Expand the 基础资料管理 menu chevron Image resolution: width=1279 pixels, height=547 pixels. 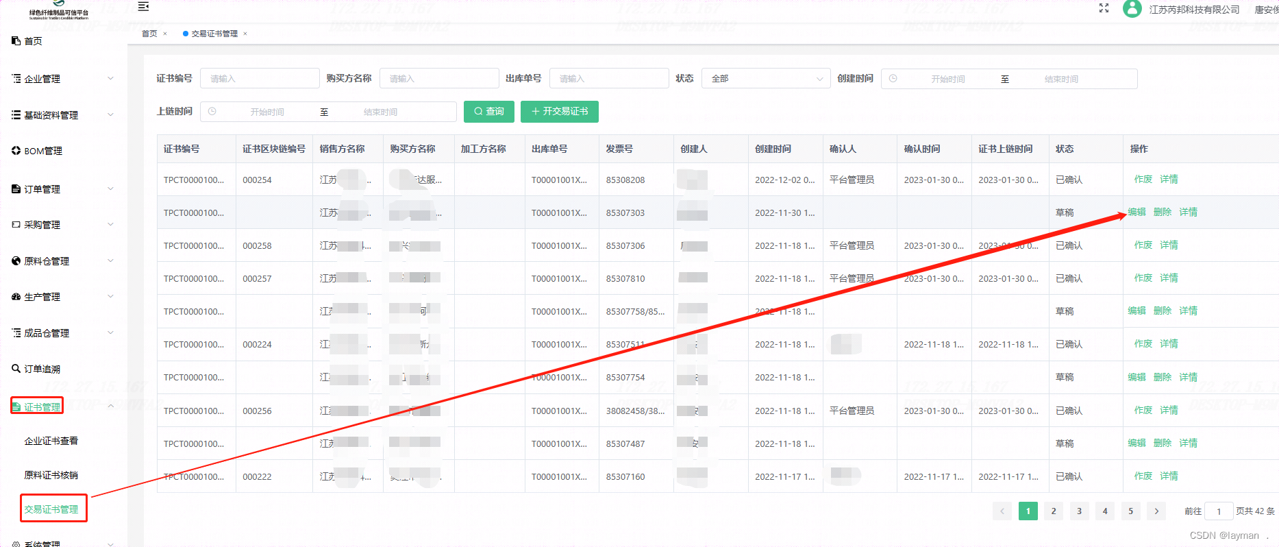[x=111, y=115]
